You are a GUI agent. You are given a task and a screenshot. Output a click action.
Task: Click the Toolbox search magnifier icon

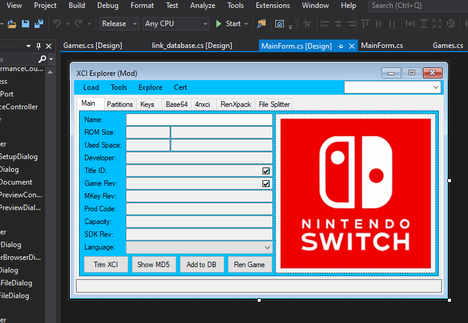[43, 59]
